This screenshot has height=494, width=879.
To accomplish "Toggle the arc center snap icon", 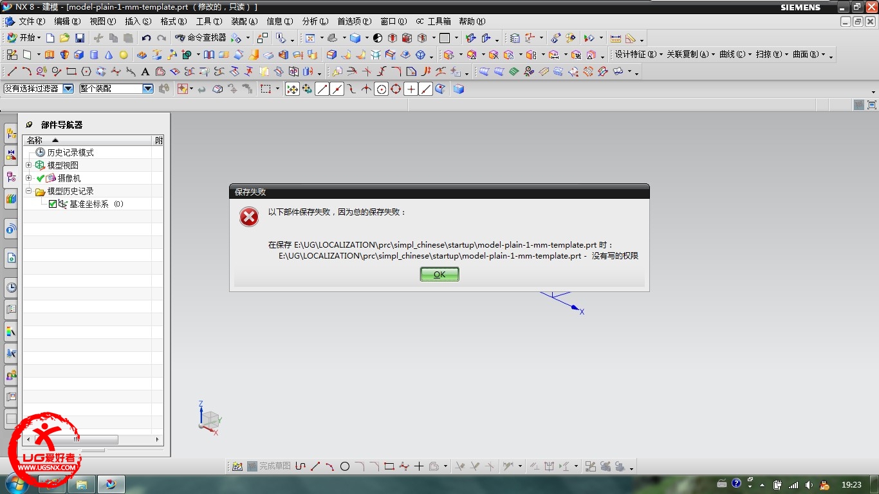I will tap(382, 89).
